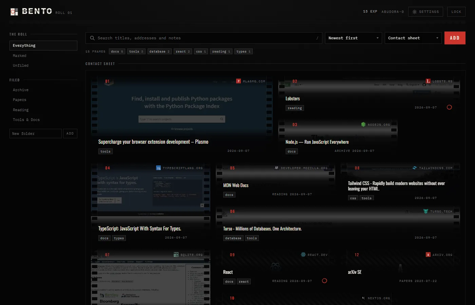This screenshot has width=475, height=305.
Task: Click the arXiv favicon on frame 12
Action: click(x=428, y=255)
